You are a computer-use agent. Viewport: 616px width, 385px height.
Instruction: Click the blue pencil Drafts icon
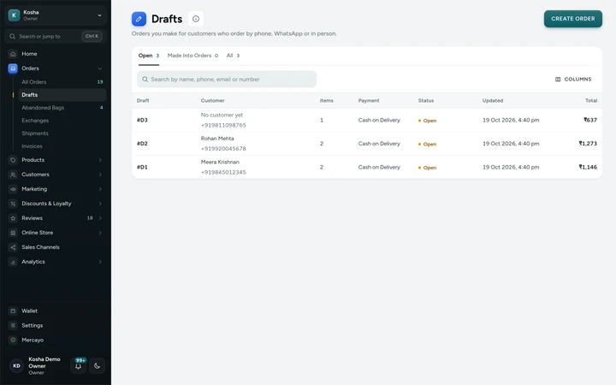[139, 19]
